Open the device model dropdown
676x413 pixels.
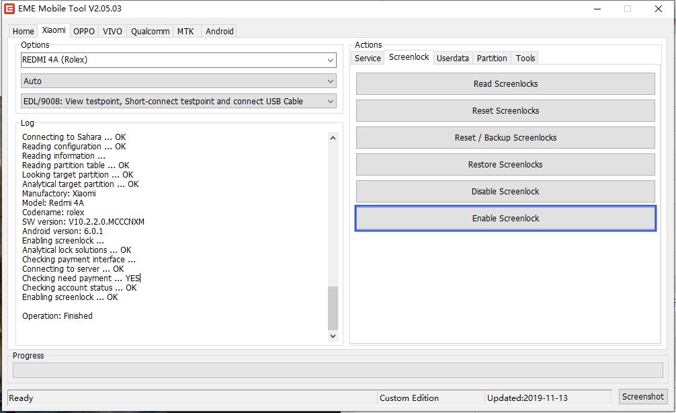click(178, 60)
